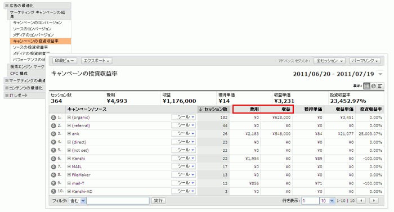Sort by セッション数 column header
This screenshot has height=212, width=394.
point(213,109)
